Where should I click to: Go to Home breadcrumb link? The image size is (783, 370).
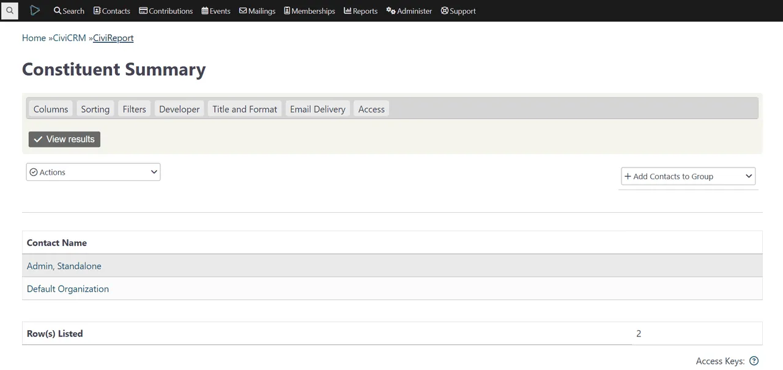click(x=34, y=38)
